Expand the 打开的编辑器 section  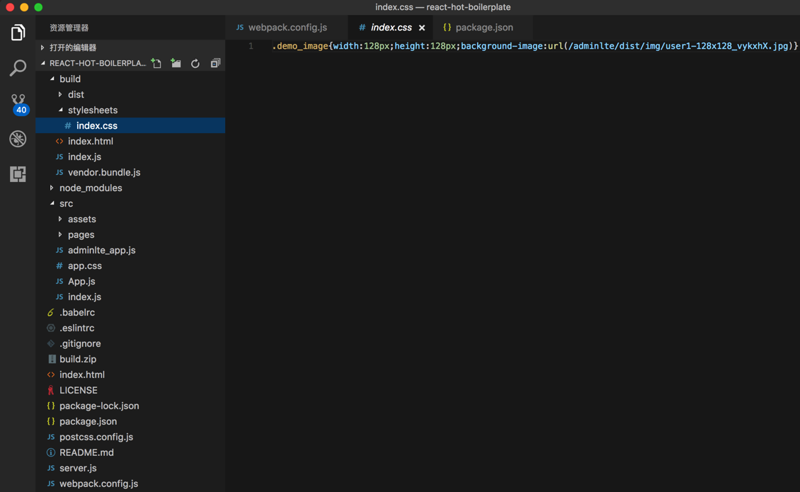click(130, 47)
